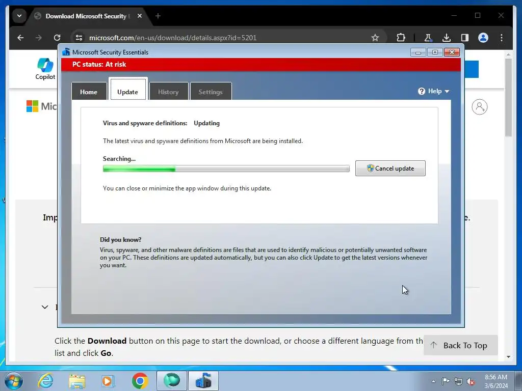Click Chrome icon in taskbar
Viewport: 522px width, 391px height.
(140, 381)
